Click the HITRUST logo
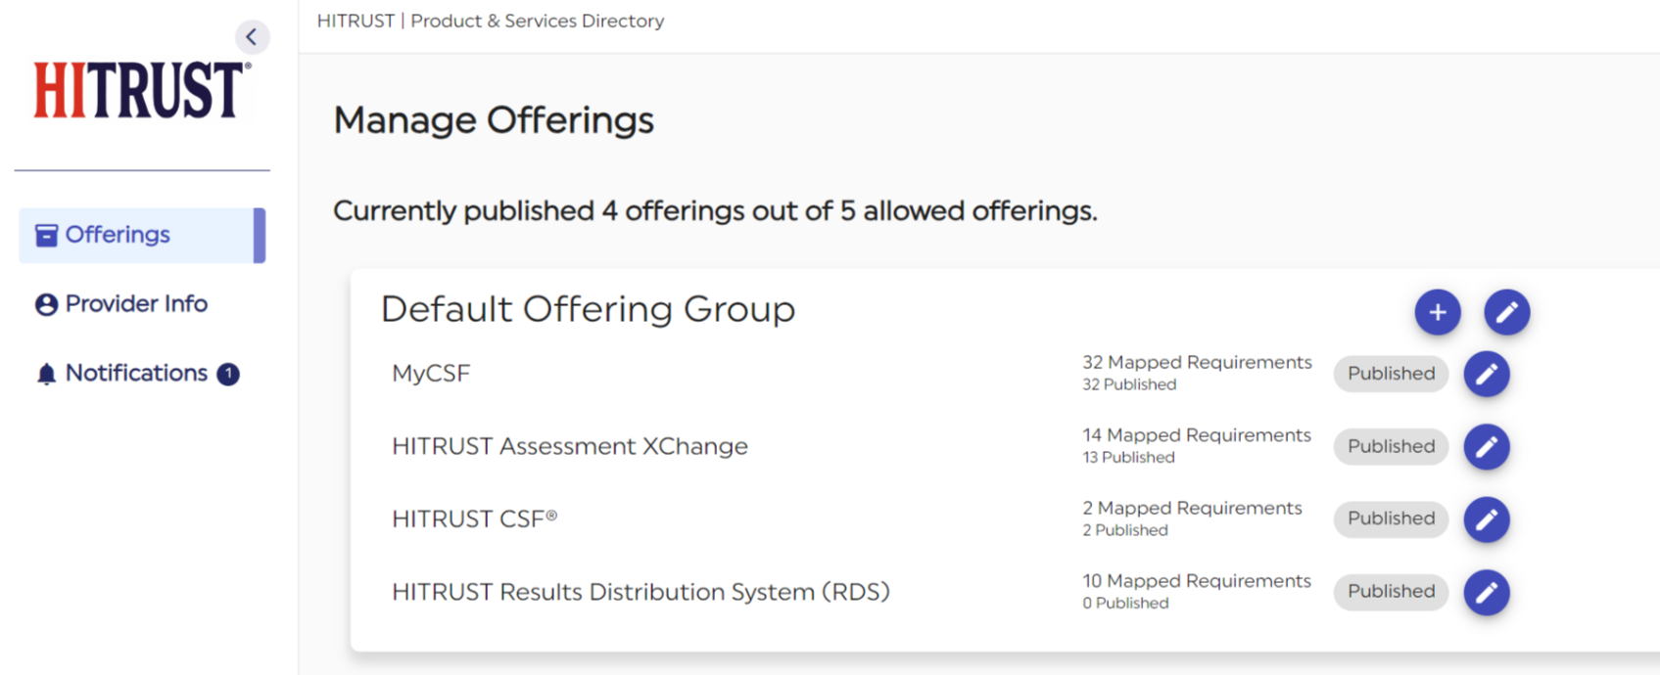This screenshot has width=1660, height=675. [142, 90]
